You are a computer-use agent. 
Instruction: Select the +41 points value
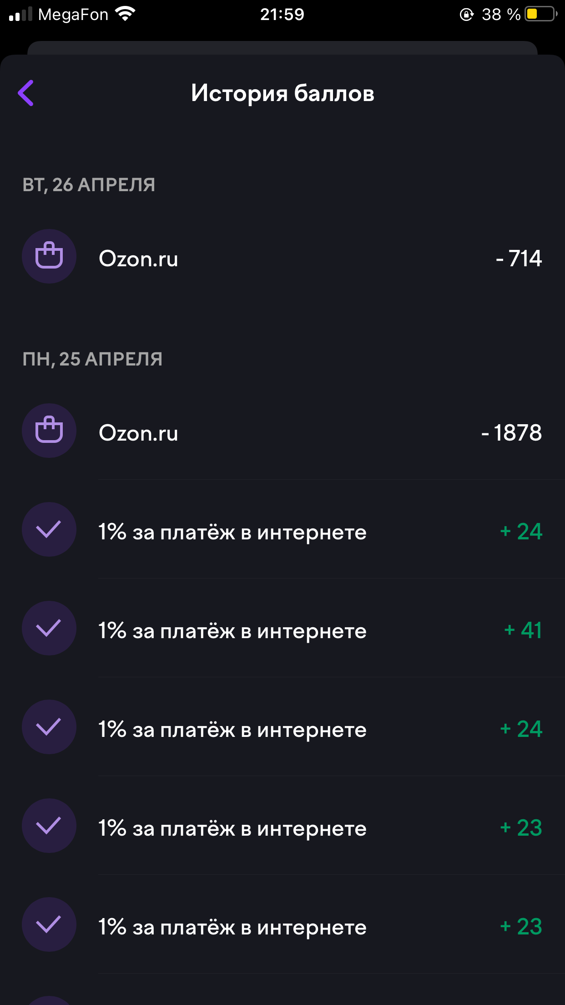click(x=523, y=630)
